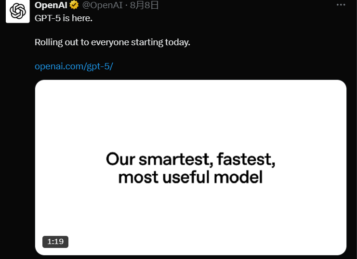Open the post timestamp 8月8日
The width and height of the screenshot is (357, 259).
pos(144,5)
